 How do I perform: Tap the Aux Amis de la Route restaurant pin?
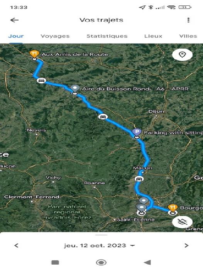coord(34,54)
